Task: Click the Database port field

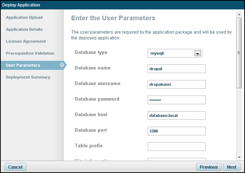Action: (x=176, y=131)
